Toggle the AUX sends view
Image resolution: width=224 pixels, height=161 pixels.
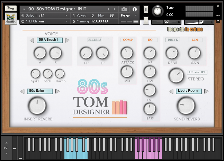tap(218, 16)
